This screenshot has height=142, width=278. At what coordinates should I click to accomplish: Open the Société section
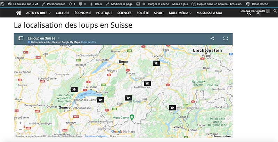click(x=143, y=13)
